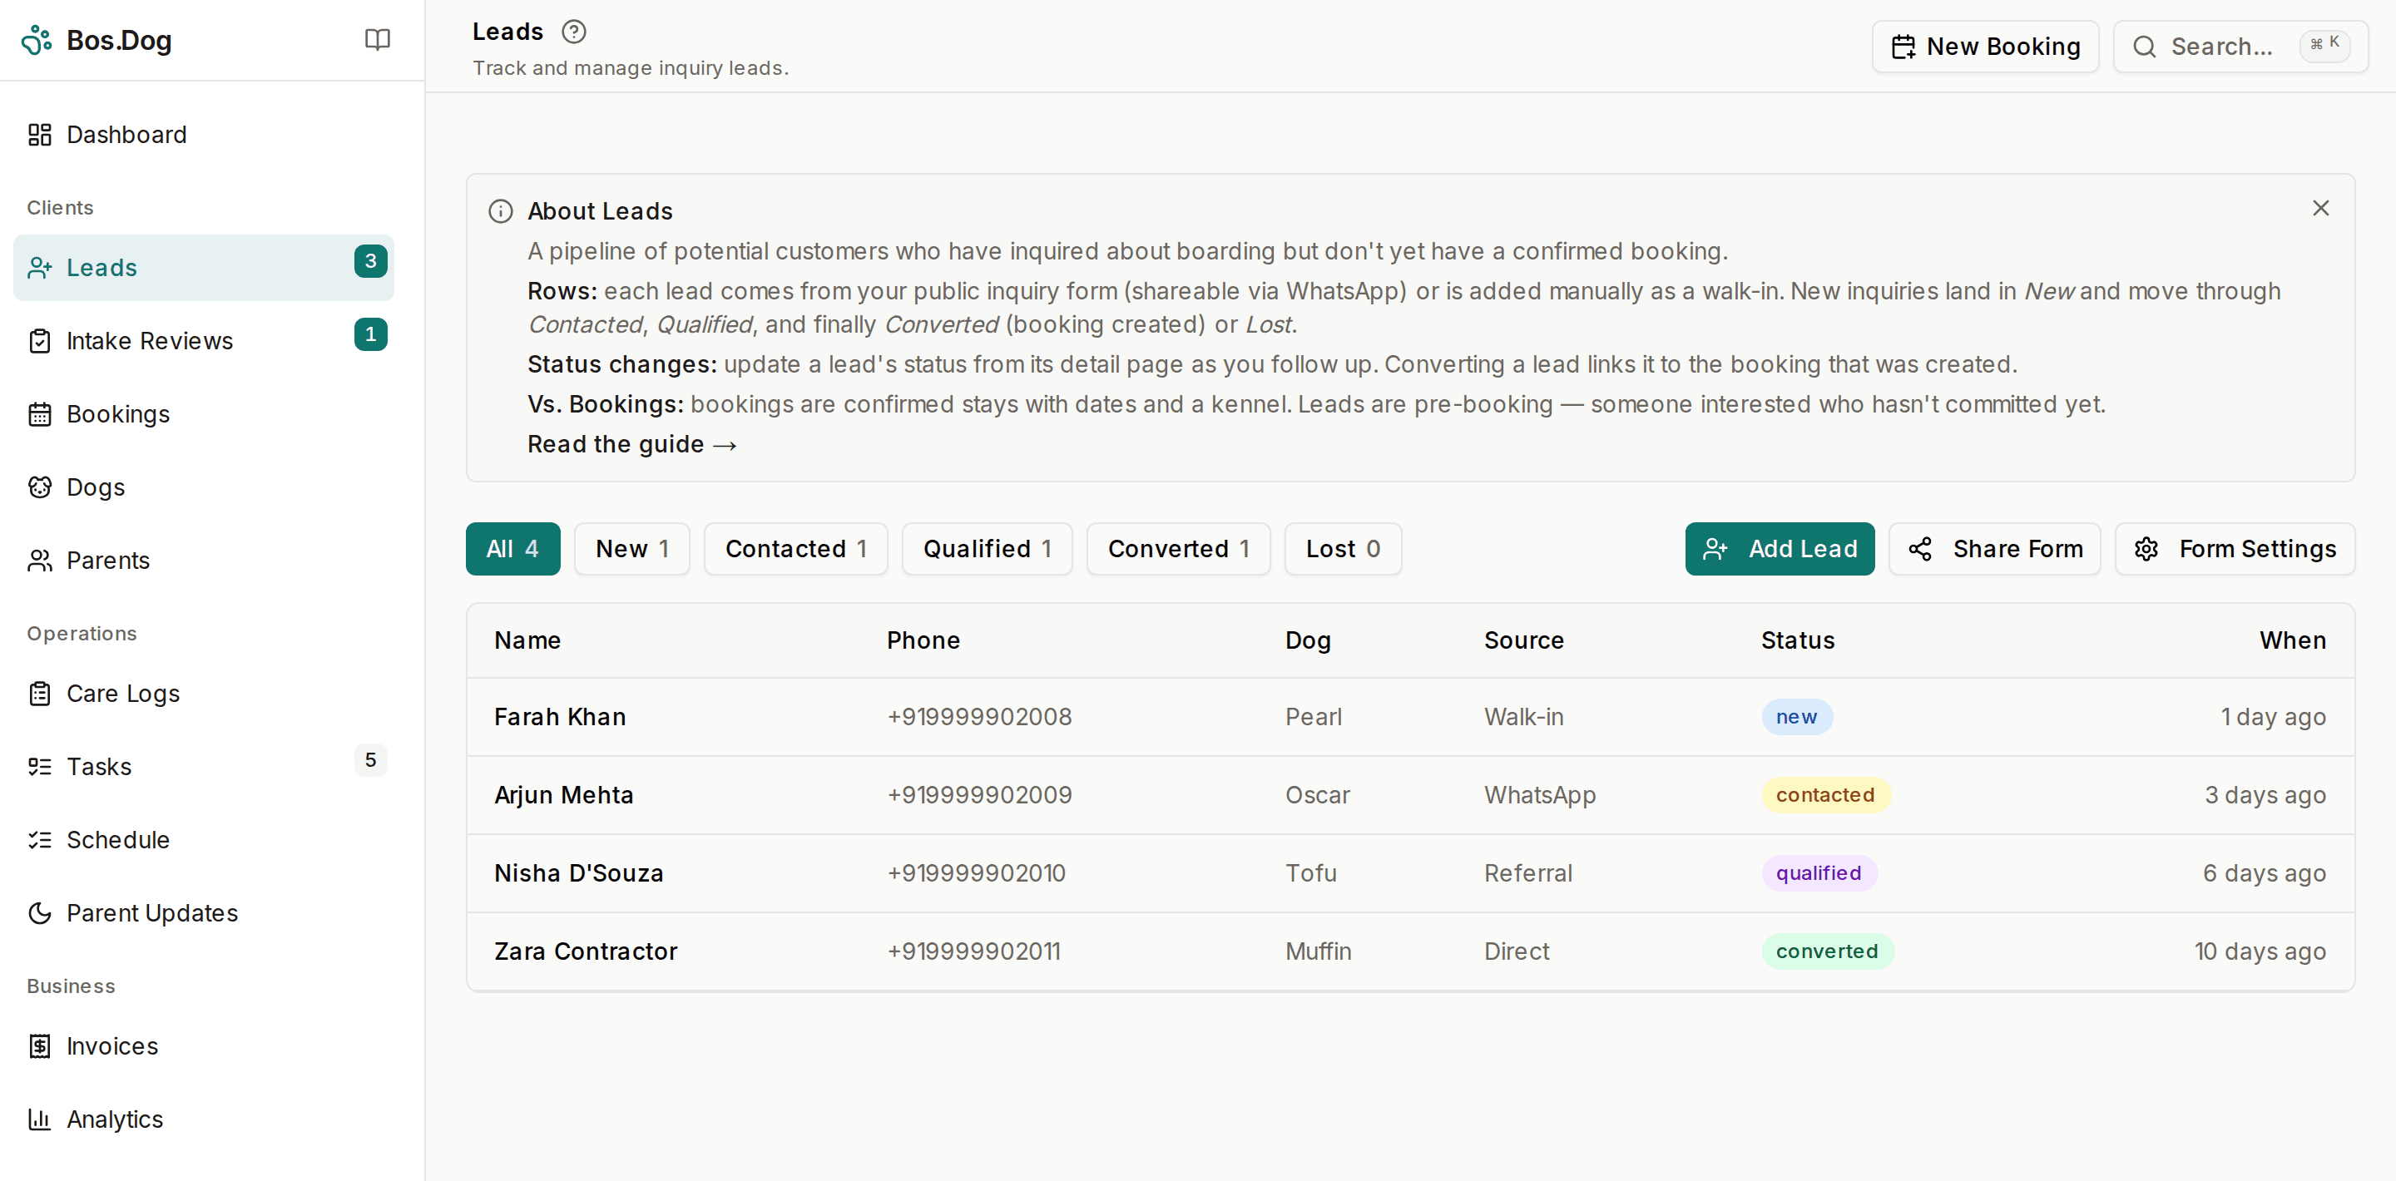Image resolution: width=2396 pixels, height=1181 pixels.
Task: Open the Schedule page
Action: click(x=204, y=840)
